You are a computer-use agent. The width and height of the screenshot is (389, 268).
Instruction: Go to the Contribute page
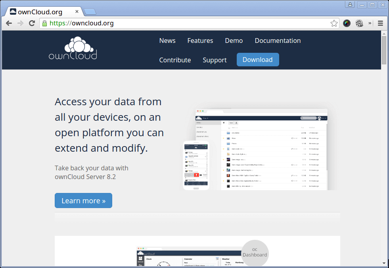[x=175, y=60]
